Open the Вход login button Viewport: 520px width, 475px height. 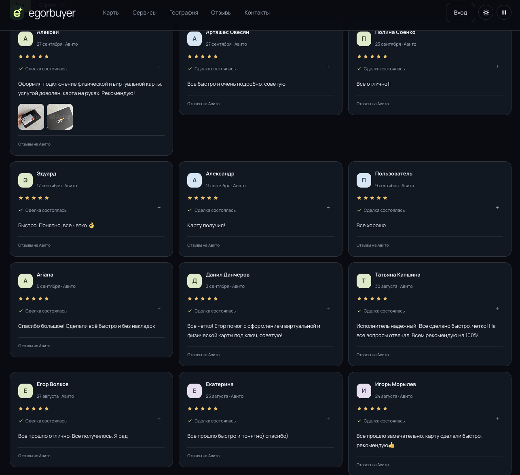click(460, 13)
